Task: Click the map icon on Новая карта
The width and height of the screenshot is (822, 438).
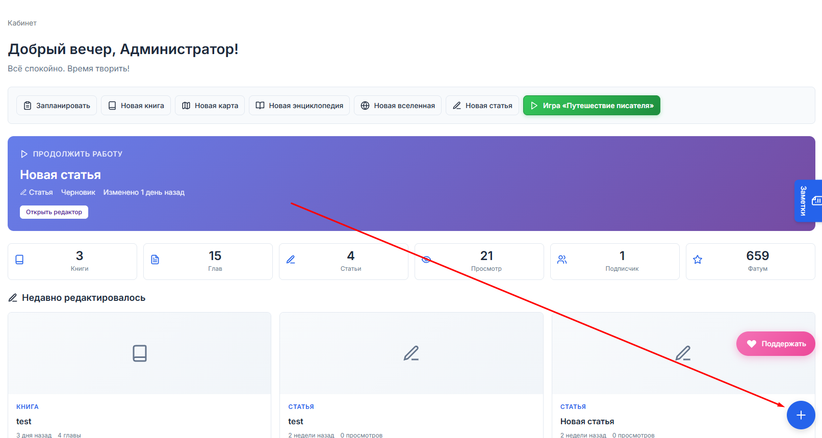Action: click(x=186, y=106)
